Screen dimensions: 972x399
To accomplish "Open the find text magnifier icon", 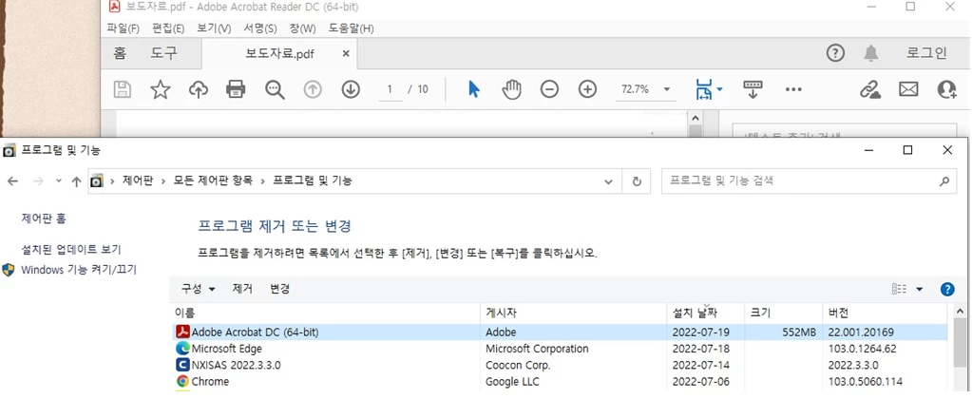I will pyautogui.click(x=275, y=90).
